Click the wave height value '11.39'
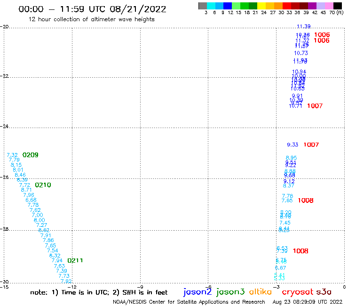Image resolution: width=348 pixels, height=306 pixels. click(304, 26)
